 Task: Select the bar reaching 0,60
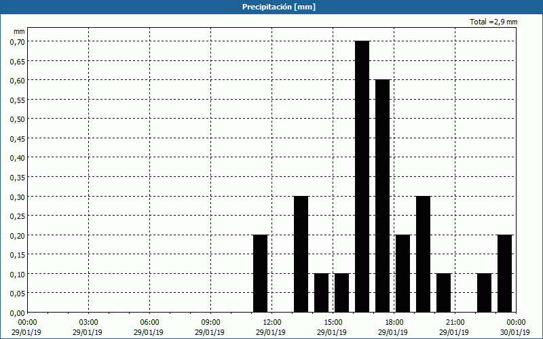tap(383, 196)
